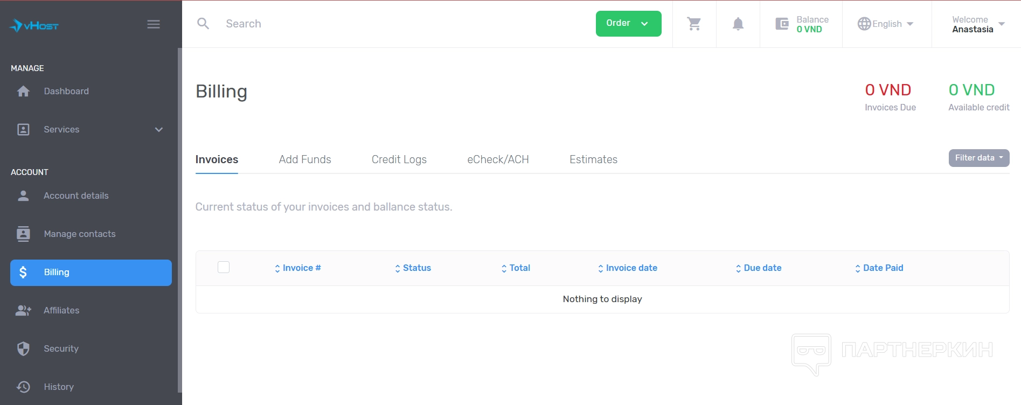The image size is (1021, 405).
Task: Click the Available credit amount
Action: click(971, 90)
